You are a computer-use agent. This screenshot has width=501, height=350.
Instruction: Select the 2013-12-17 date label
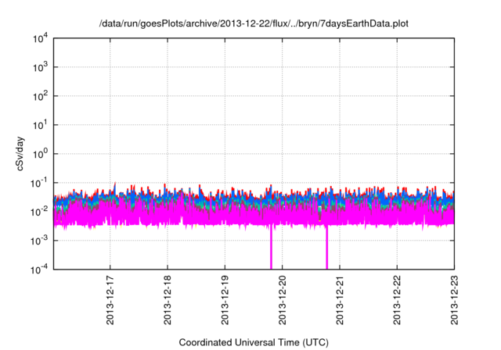[x=110, y=300]
